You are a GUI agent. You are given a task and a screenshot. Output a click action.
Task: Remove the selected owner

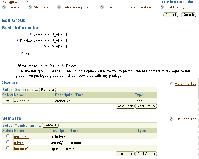coord(47,90)
